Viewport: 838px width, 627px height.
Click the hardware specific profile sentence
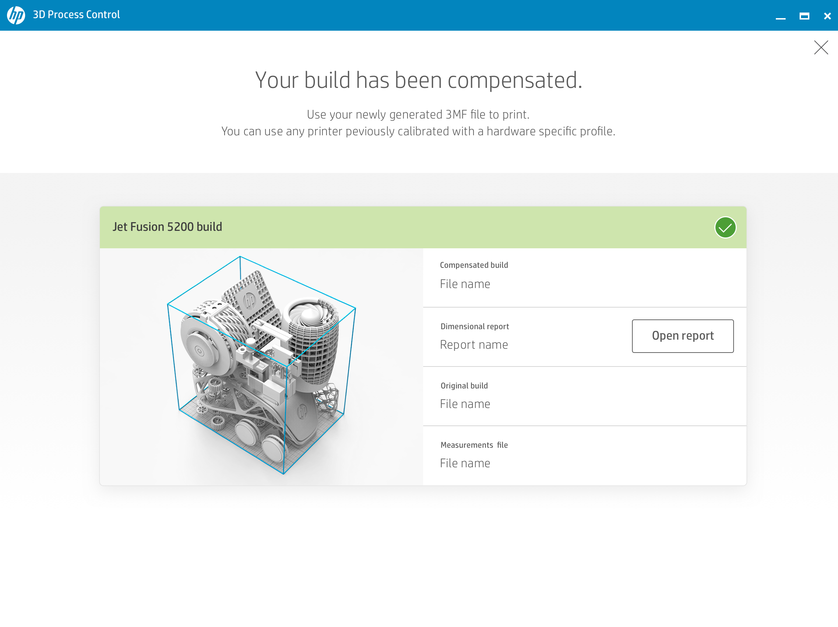(x=418, y=131)
